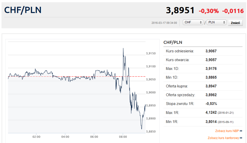Open the CHF base currency dropdown
This screenshot has height=143, width=247.
coord(193,22)
